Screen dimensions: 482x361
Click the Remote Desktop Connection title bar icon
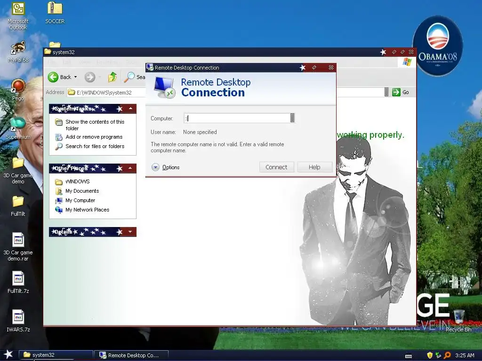click(x=150, y=67)
